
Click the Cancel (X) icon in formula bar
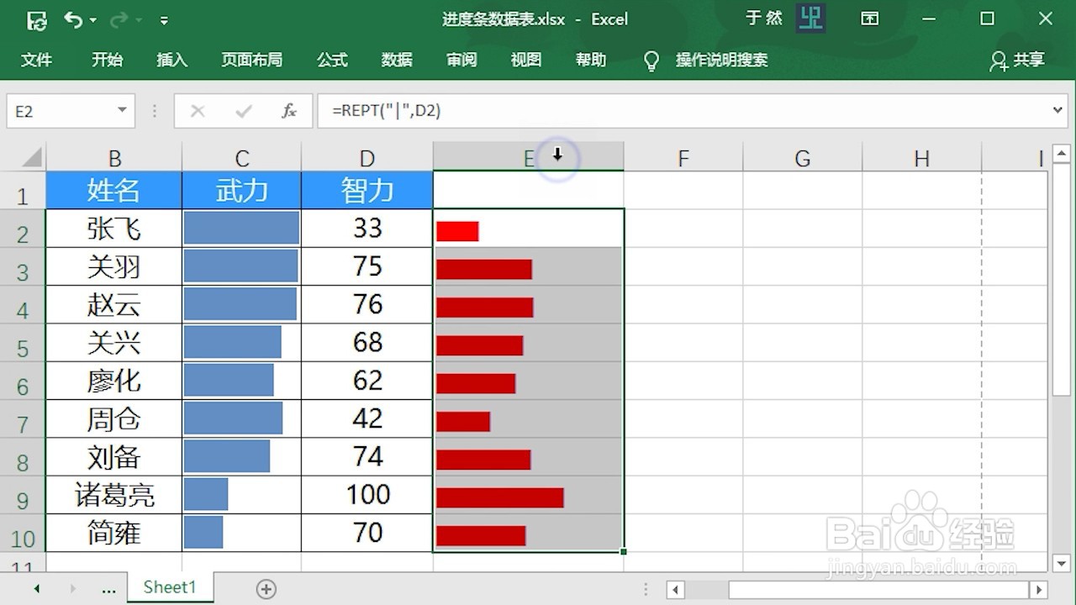point(198,110)
